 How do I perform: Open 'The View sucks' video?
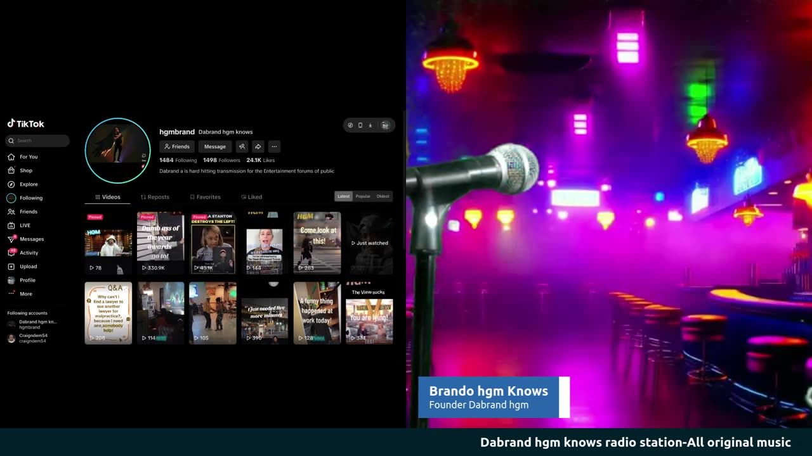pos(369,313)
